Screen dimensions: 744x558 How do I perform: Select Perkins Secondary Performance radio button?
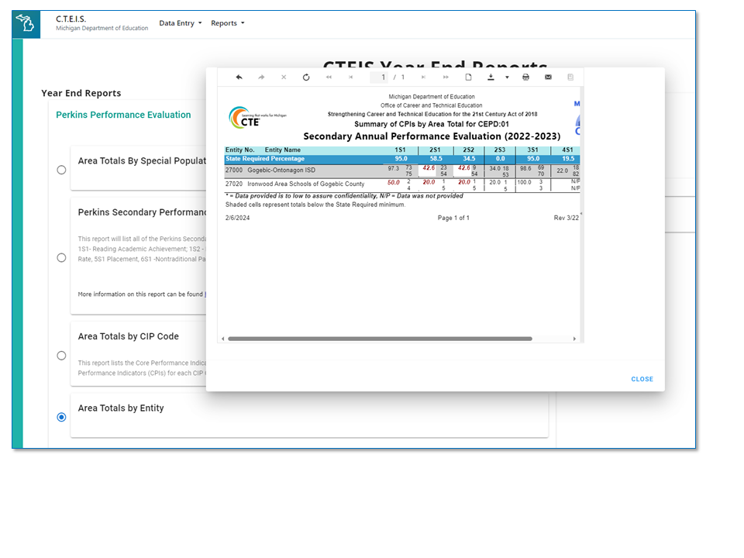(x=62, y=258)
